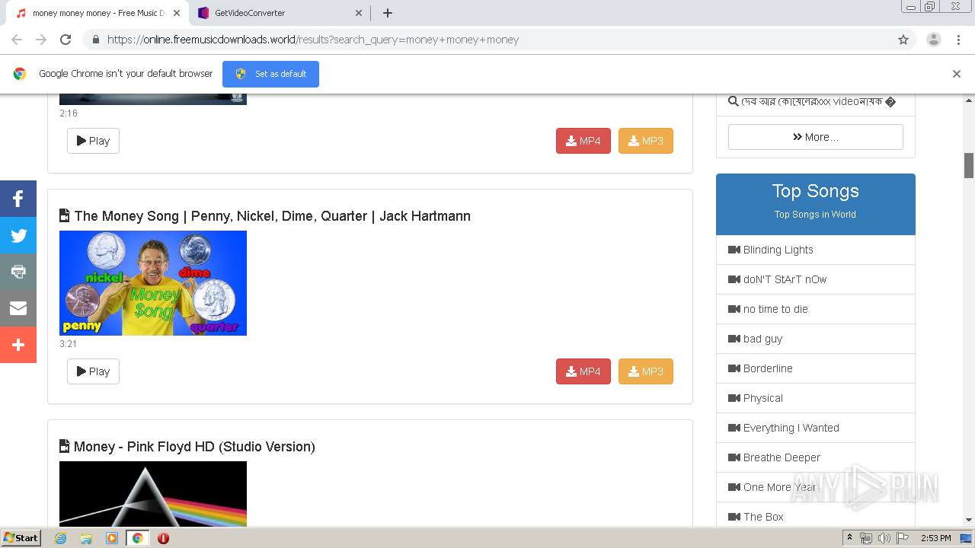Screen dimensions: 975x548
Task: Dismiss the default browser notification bar
Action: [957, 74]
